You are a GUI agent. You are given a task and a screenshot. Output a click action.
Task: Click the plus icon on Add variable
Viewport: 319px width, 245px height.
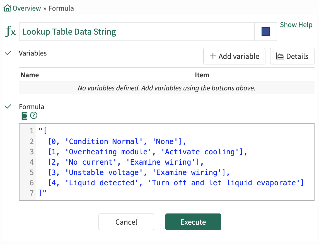[213, 56]
